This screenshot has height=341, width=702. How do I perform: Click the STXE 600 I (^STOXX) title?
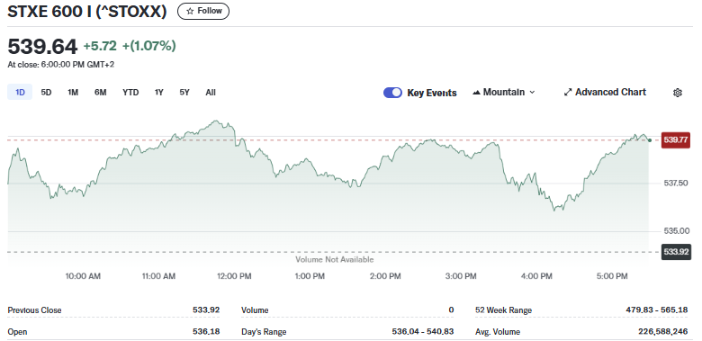tap(87, 12)
